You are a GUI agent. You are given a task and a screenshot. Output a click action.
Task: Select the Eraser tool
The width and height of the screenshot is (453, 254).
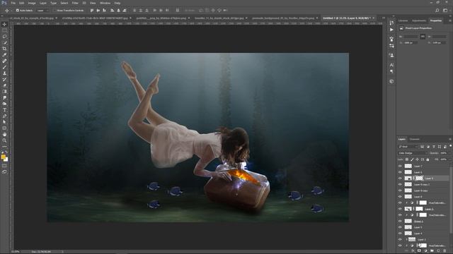(4, 85)
